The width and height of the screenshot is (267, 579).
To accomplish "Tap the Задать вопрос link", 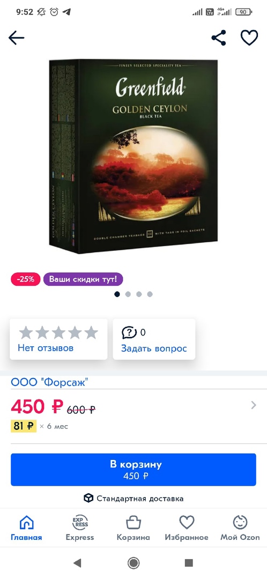I will (x=154, y=348).
